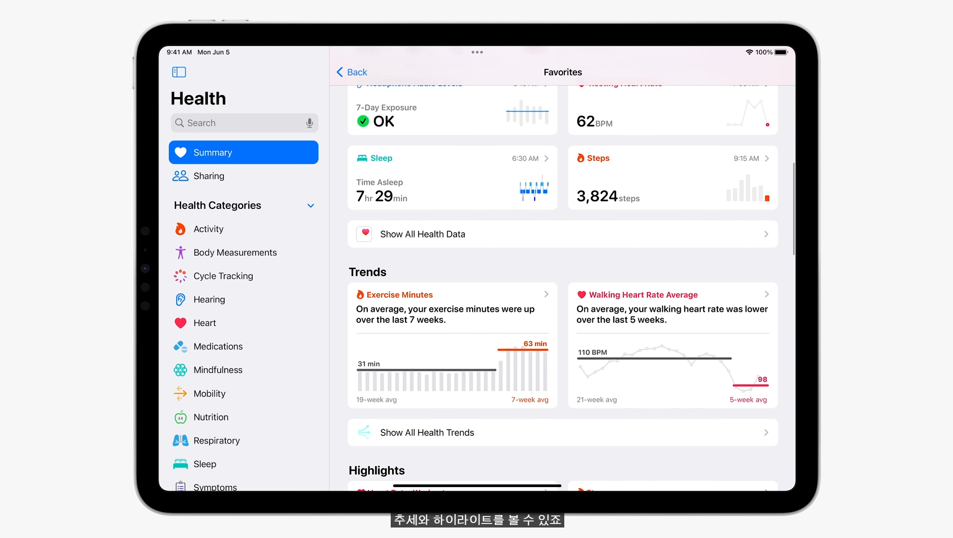Open Exercise Minutes trend title
Image resolution: width=953 pixels, height=538 pixels.
[400, 295]
